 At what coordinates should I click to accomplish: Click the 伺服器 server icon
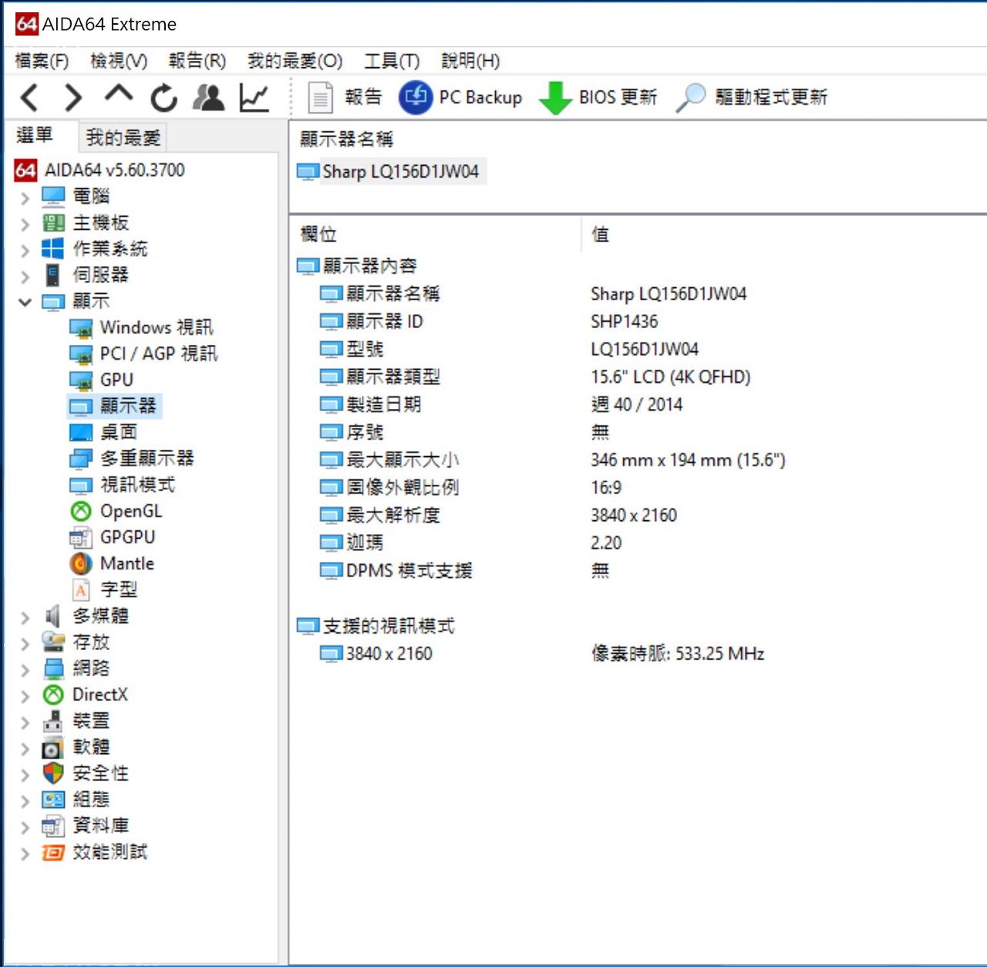click(53, 275)
